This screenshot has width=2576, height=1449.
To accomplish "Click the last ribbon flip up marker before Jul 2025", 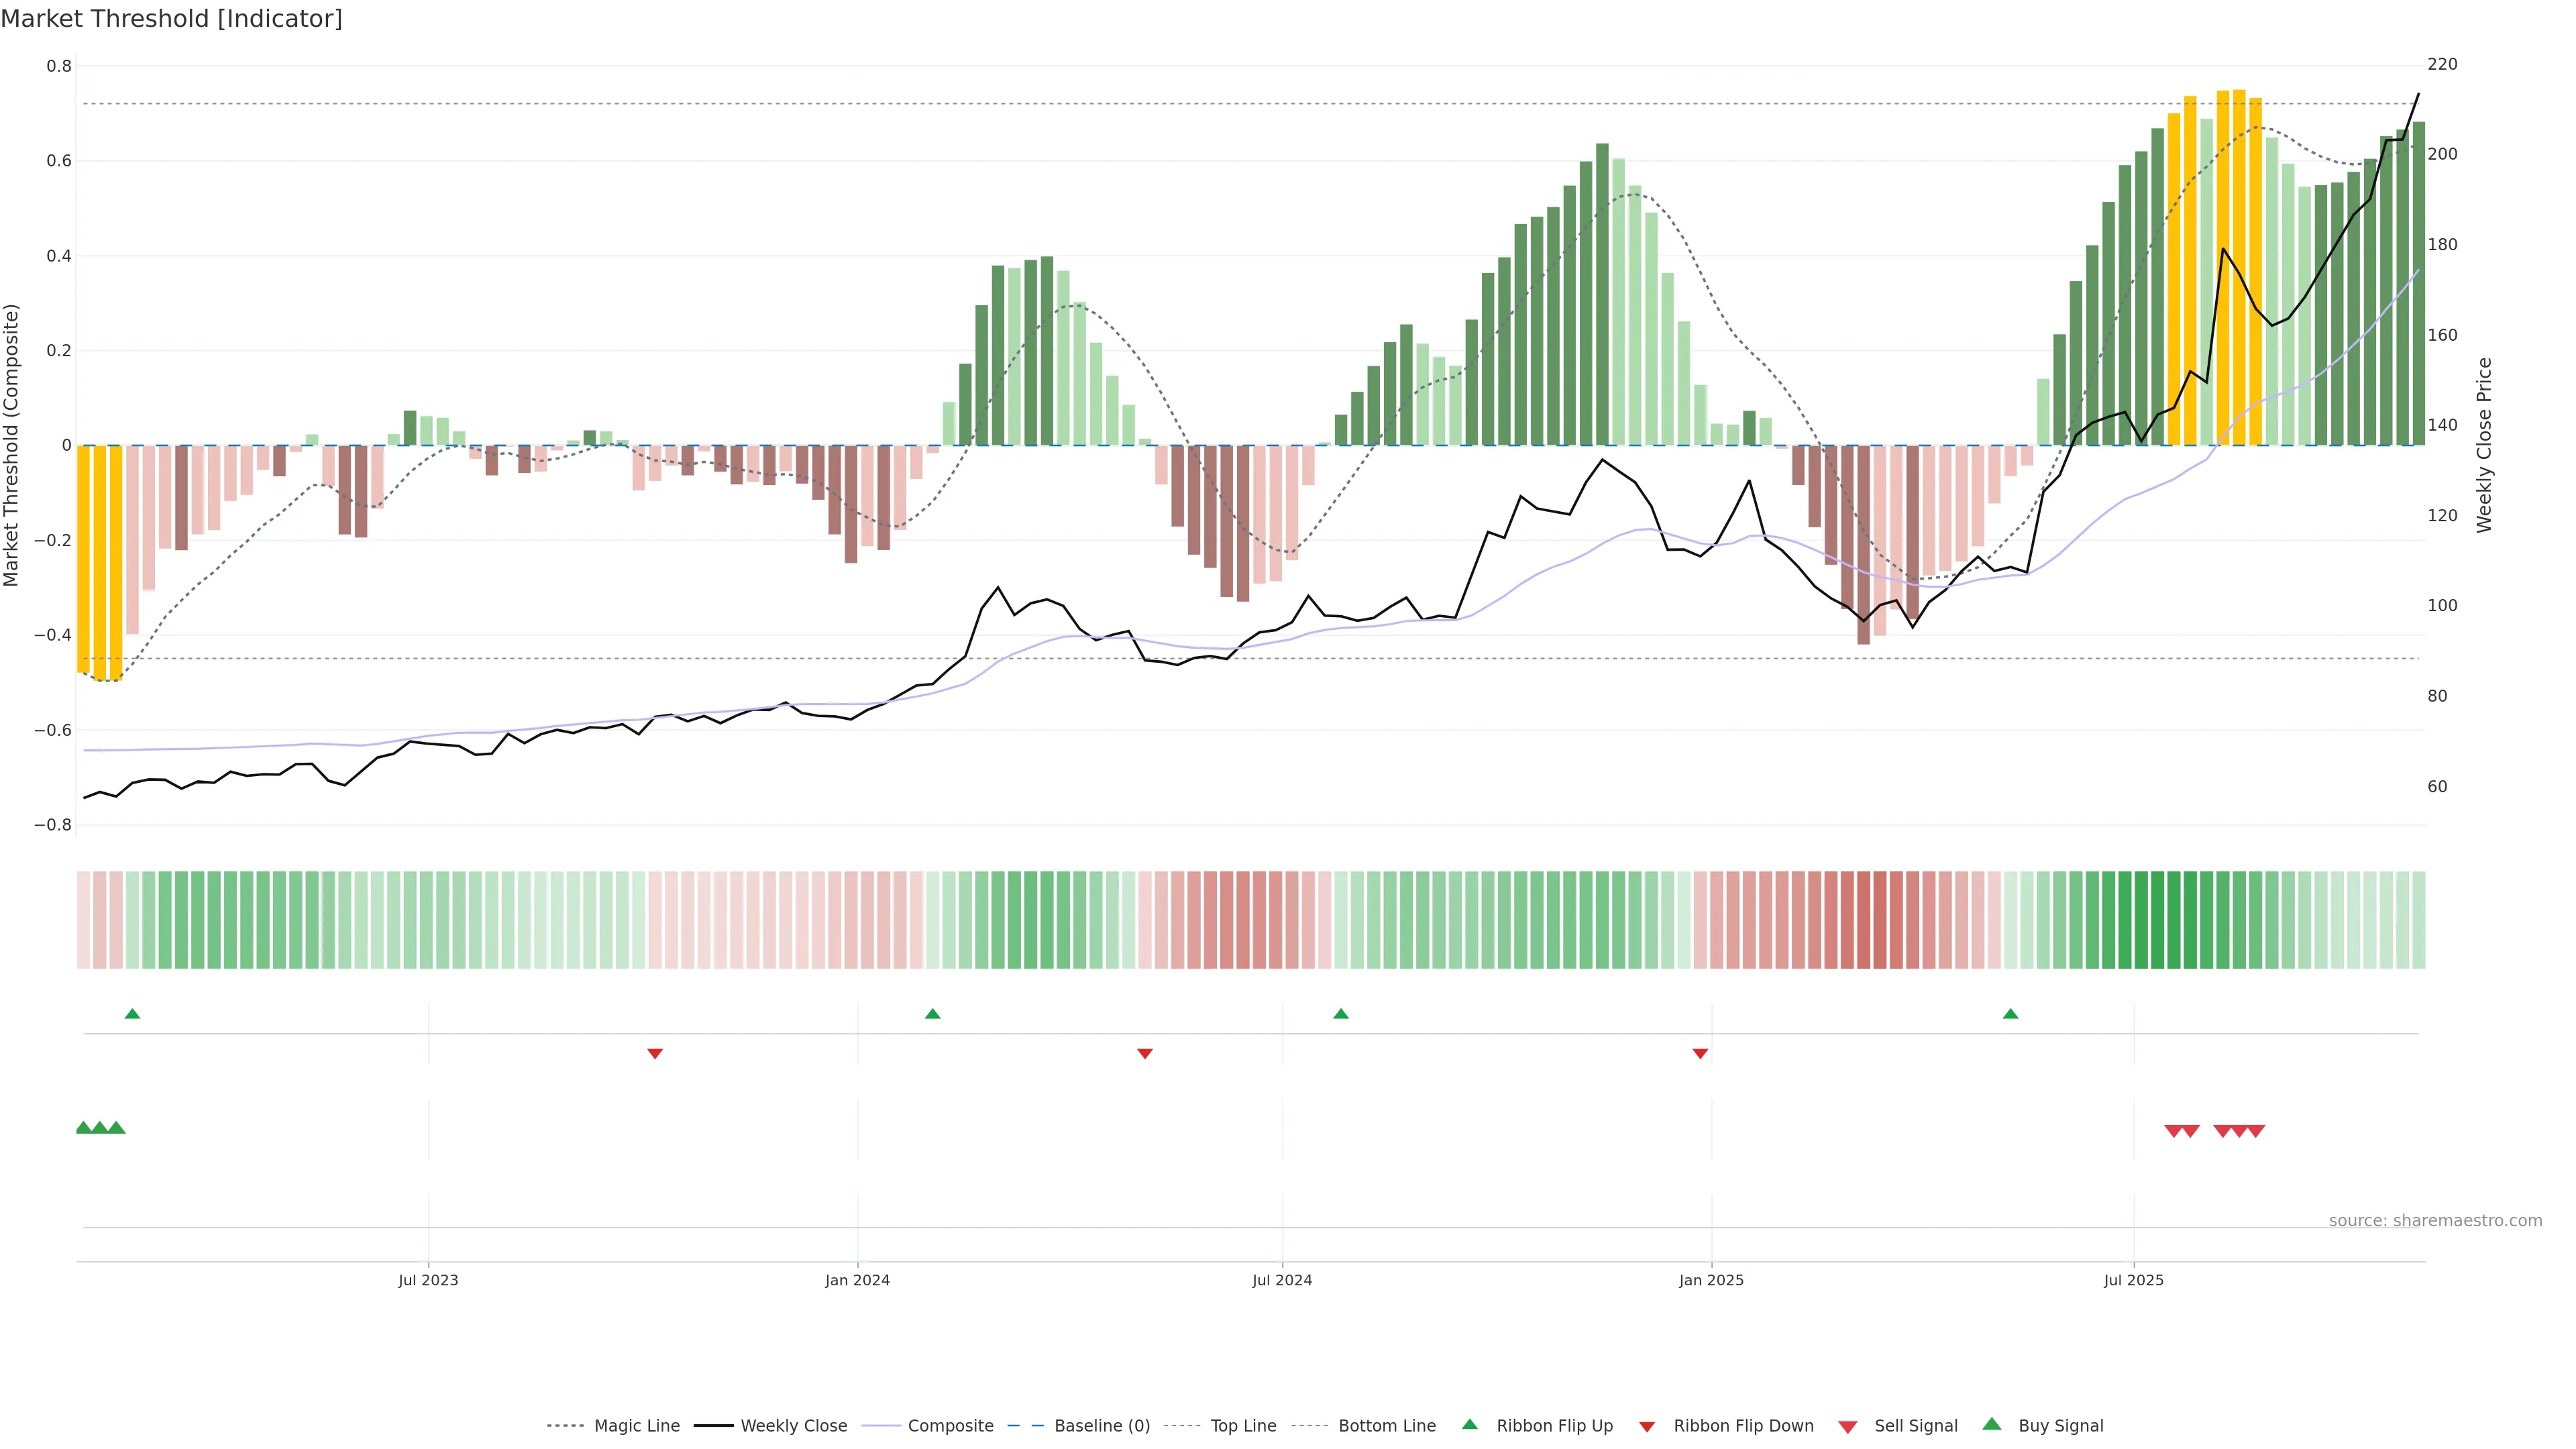I will 2011,1014.
